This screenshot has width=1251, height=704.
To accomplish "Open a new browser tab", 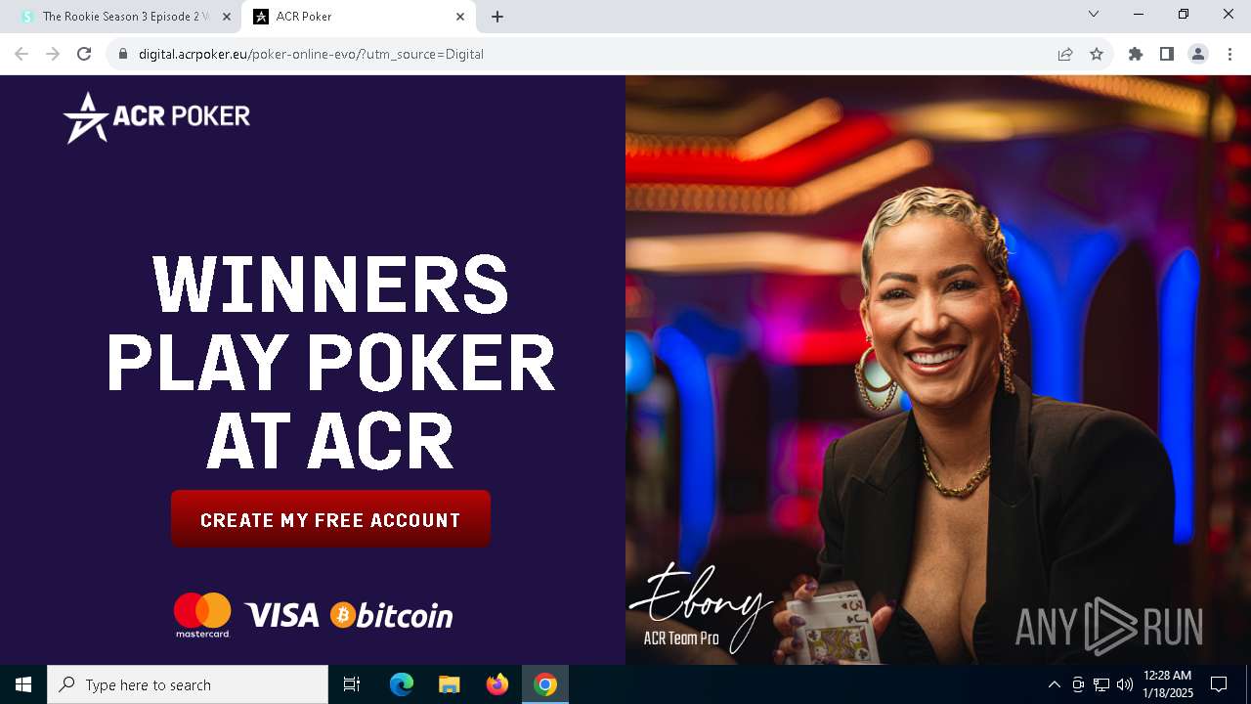I will pos(497,17).
